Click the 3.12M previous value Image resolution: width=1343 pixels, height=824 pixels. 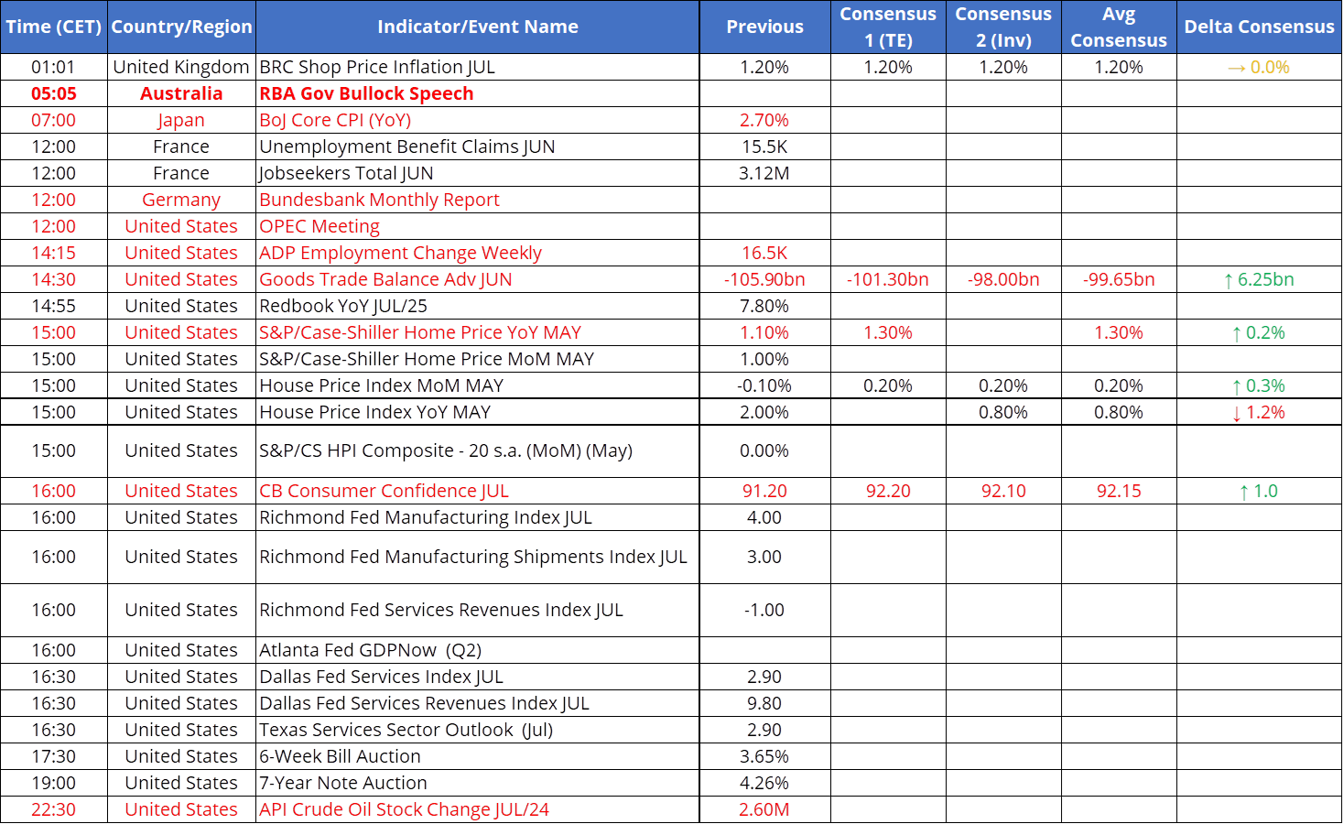(x=765, y=173)
